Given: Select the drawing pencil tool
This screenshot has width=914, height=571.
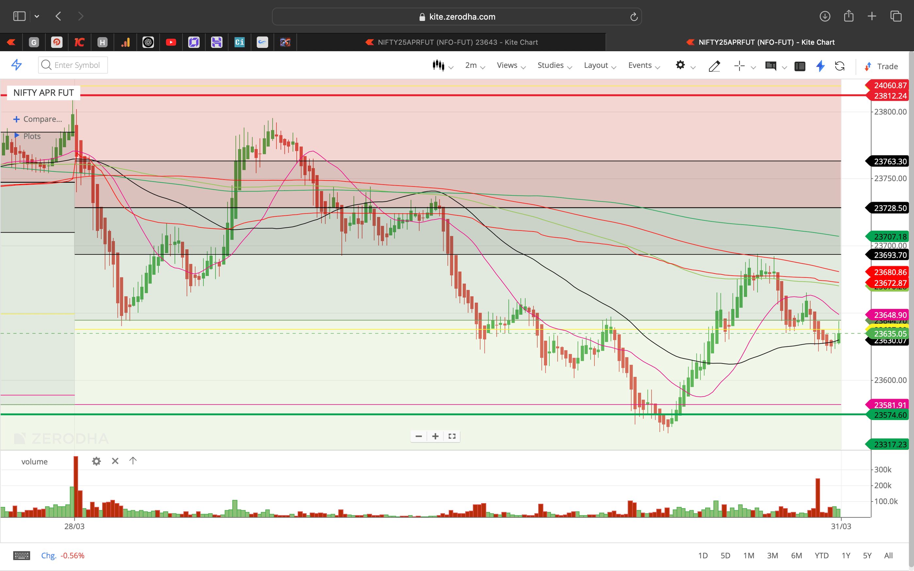Looking at the screenshot, I should click(x=714, y=66).
